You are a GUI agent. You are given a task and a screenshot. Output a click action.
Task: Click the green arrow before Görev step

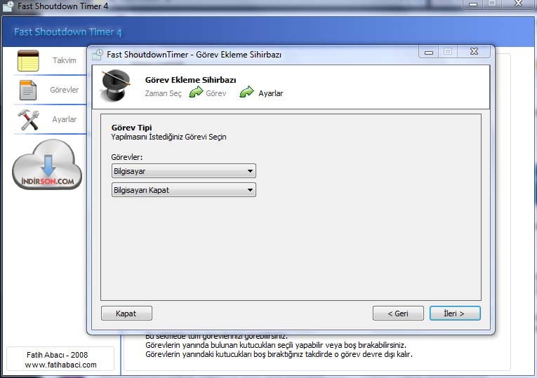click(197, 93)
